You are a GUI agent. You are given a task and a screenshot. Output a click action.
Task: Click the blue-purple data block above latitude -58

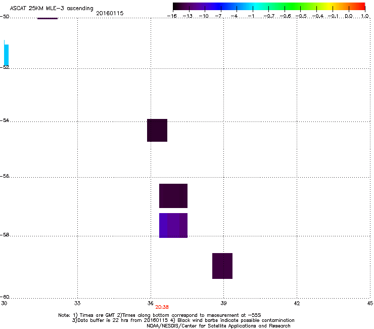pyautogui.click(x=173, y=225)
